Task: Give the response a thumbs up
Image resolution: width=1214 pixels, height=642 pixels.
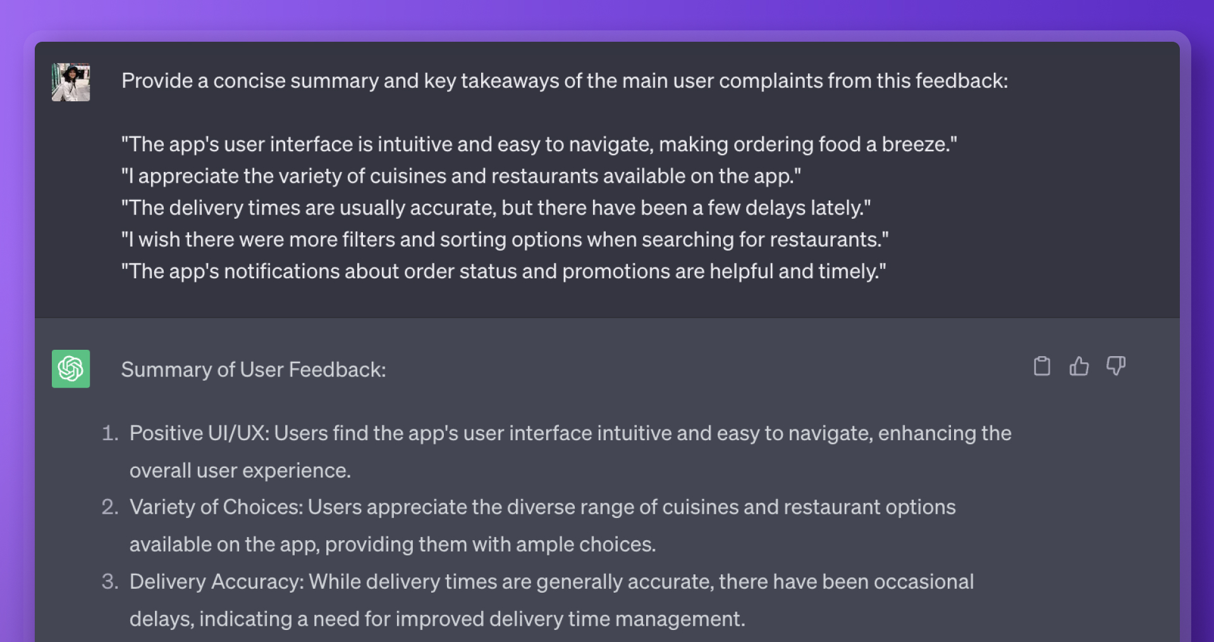Action: [x=1079, y=366]
